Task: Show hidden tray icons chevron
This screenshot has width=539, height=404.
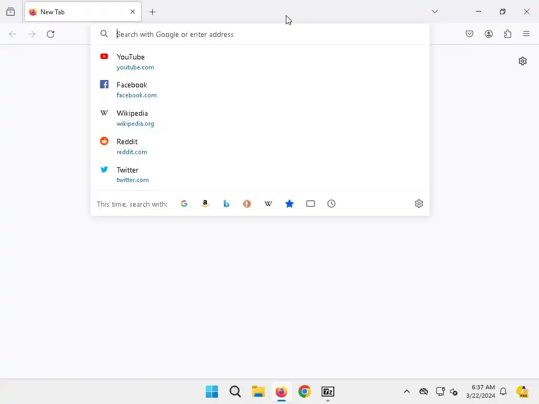Action: click(407, 391)
